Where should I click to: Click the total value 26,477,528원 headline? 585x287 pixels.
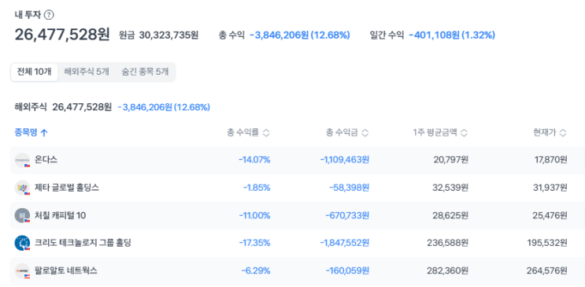(62, 35)
